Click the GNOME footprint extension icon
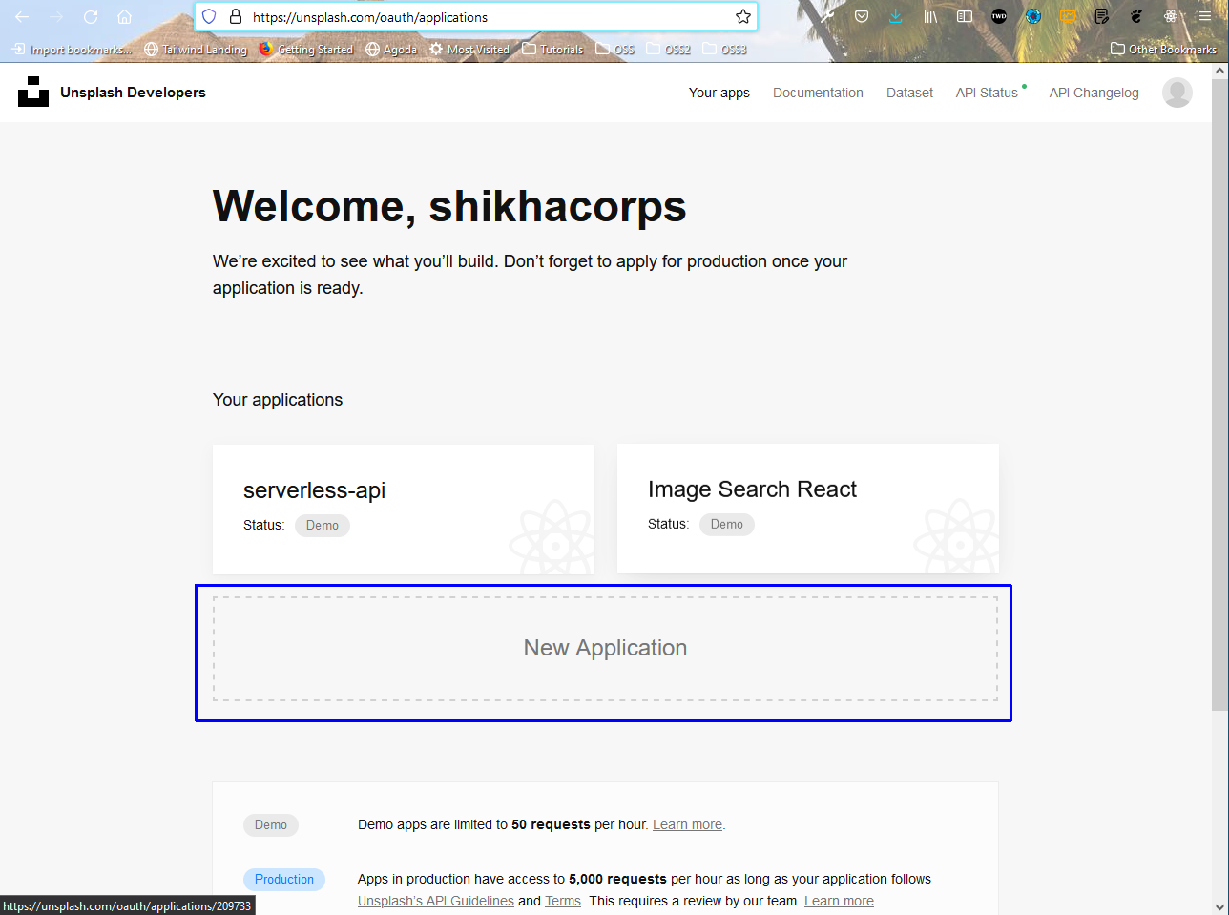Screen dimensions: 1229x915 click(x=1136, y=16)
